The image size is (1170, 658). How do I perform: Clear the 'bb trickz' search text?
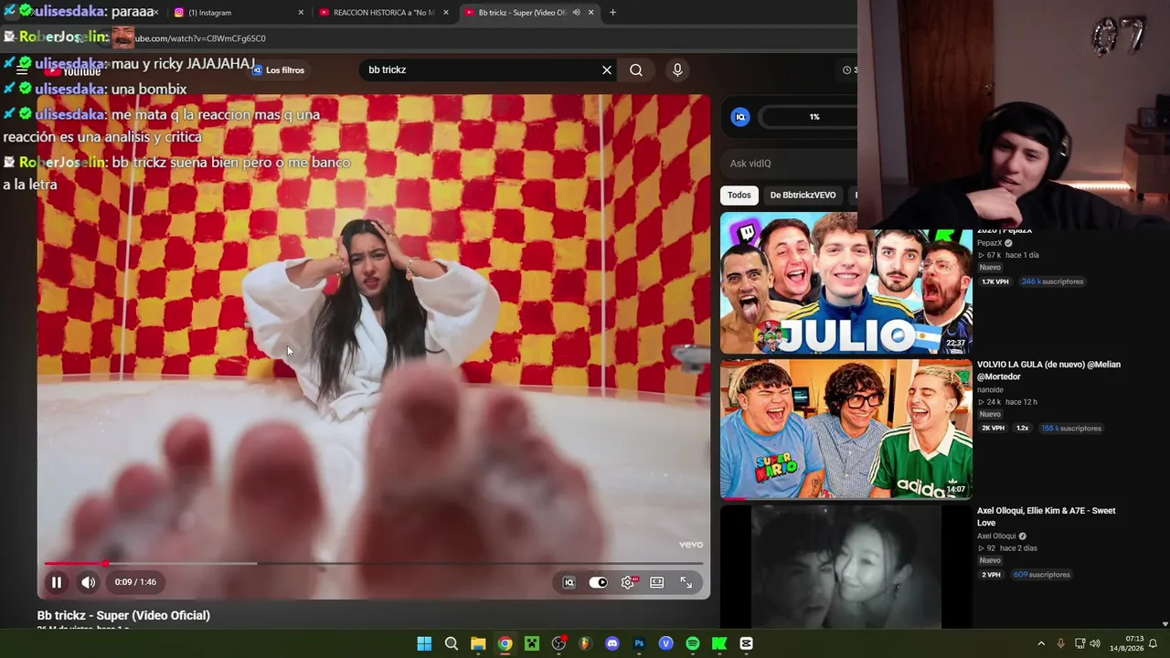pyautogui.click(x=606, y=69)
